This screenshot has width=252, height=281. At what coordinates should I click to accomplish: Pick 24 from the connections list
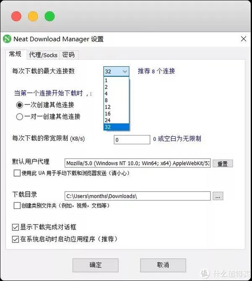pyautogui.click(x=116, y=120)
